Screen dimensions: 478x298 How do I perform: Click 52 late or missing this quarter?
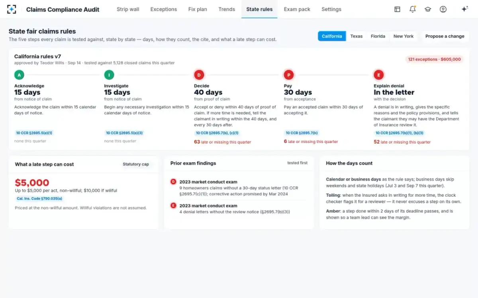(x=402, y=142)
